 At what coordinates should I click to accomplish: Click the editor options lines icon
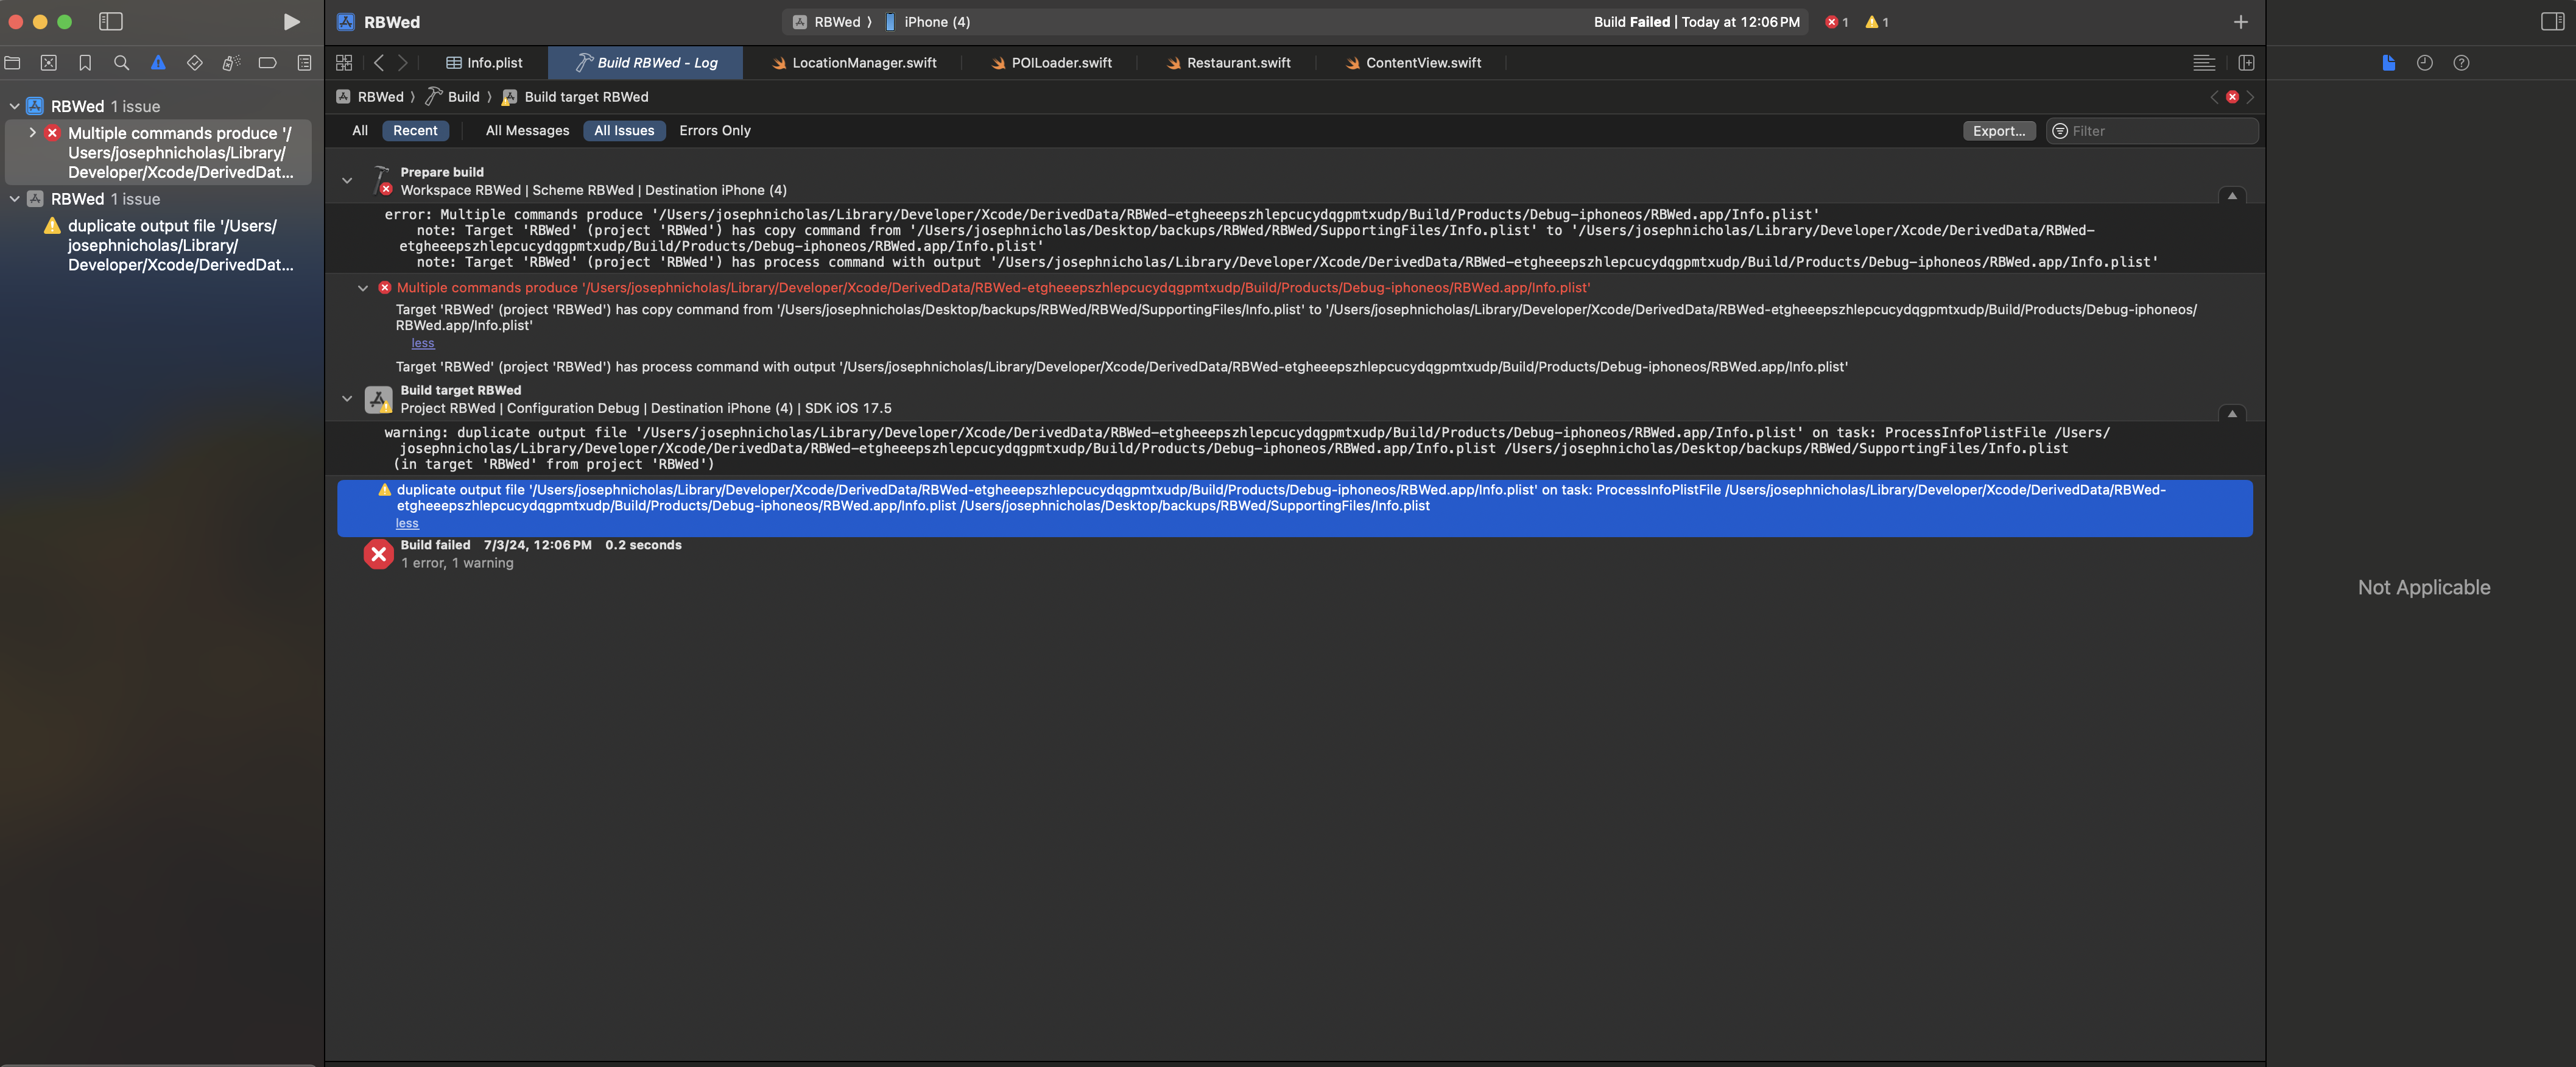click(x=2203, y=63)
